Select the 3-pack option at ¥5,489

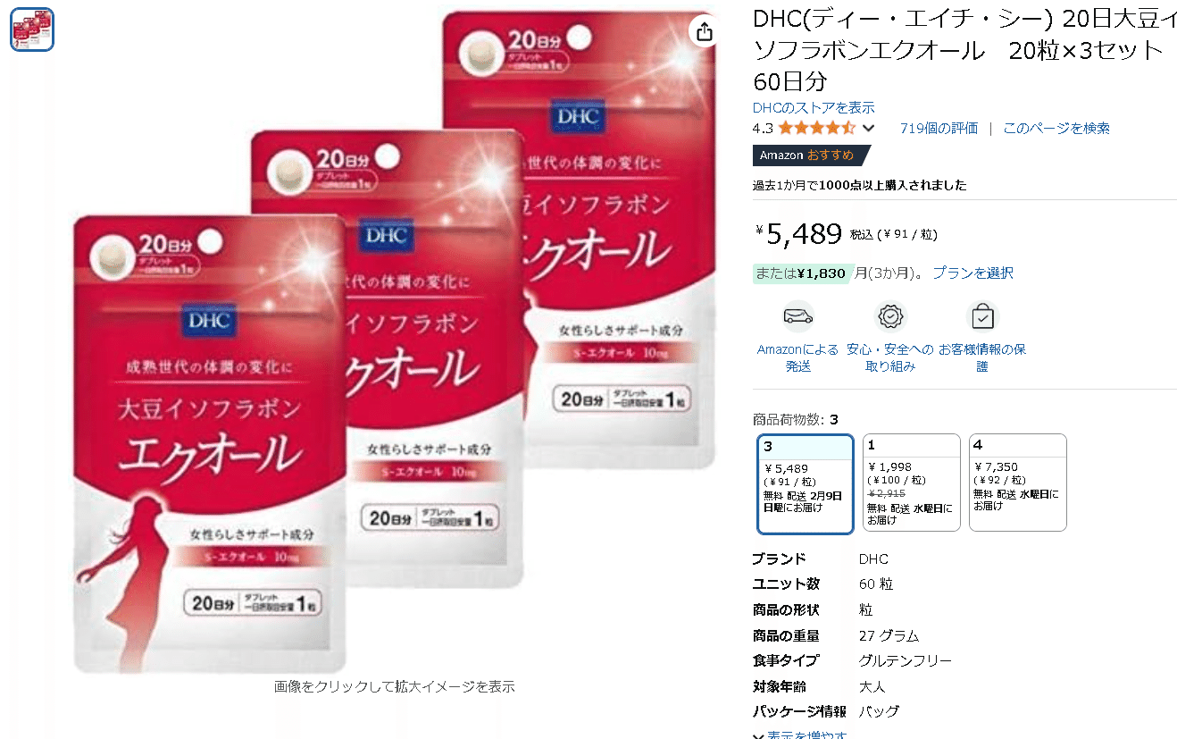pyautogui.click(x=806, y=483)
